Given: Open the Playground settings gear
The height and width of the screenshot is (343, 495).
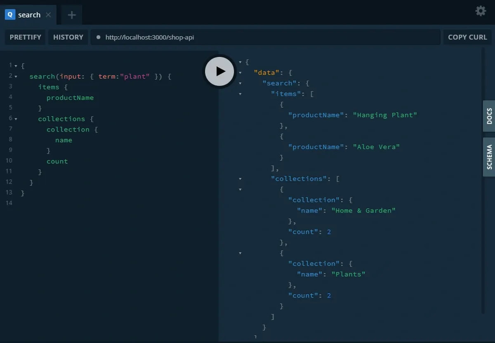Looking at the screenshot, I should click(481, 11).
